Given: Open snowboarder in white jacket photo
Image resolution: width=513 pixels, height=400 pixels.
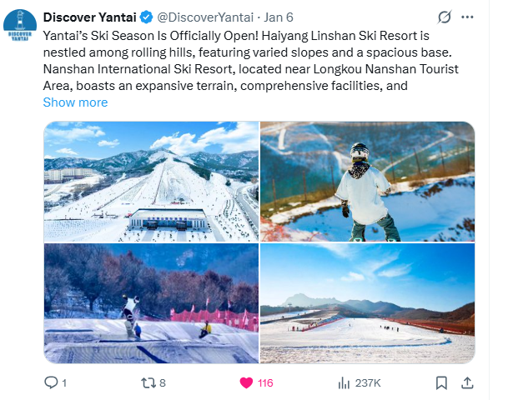Looking at the screenshot, I should point(367,182).
